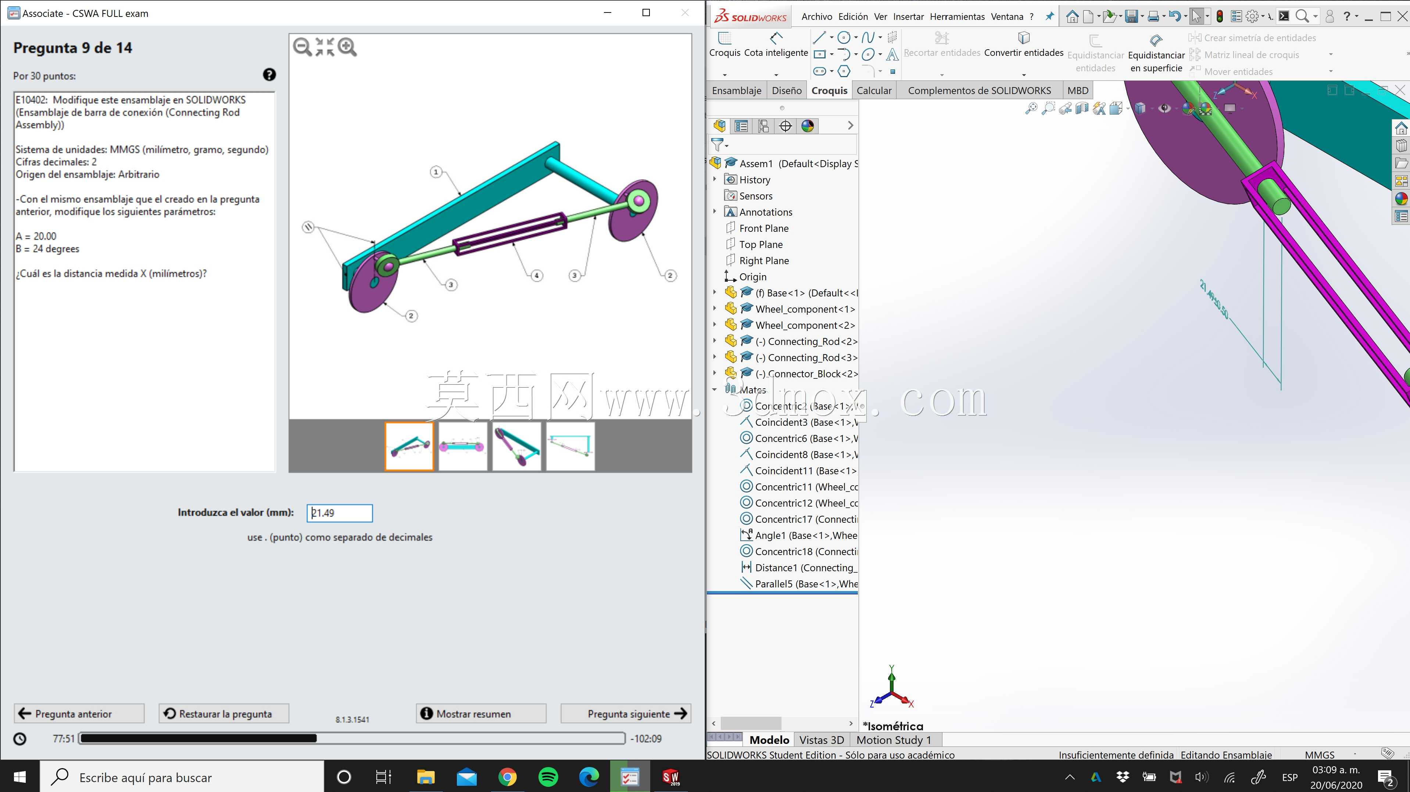Click Zoom to Fit in heads-up toolbar
The height and width of the screenshot is (792, 1410).
point(1031,108)
